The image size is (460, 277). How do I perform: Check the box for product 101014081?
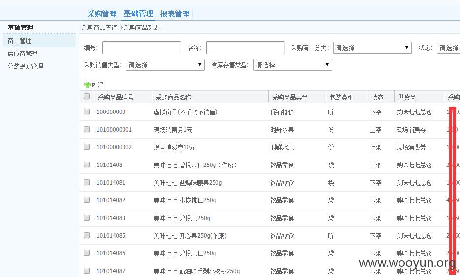pyautogui.click(x=87, y=182)
